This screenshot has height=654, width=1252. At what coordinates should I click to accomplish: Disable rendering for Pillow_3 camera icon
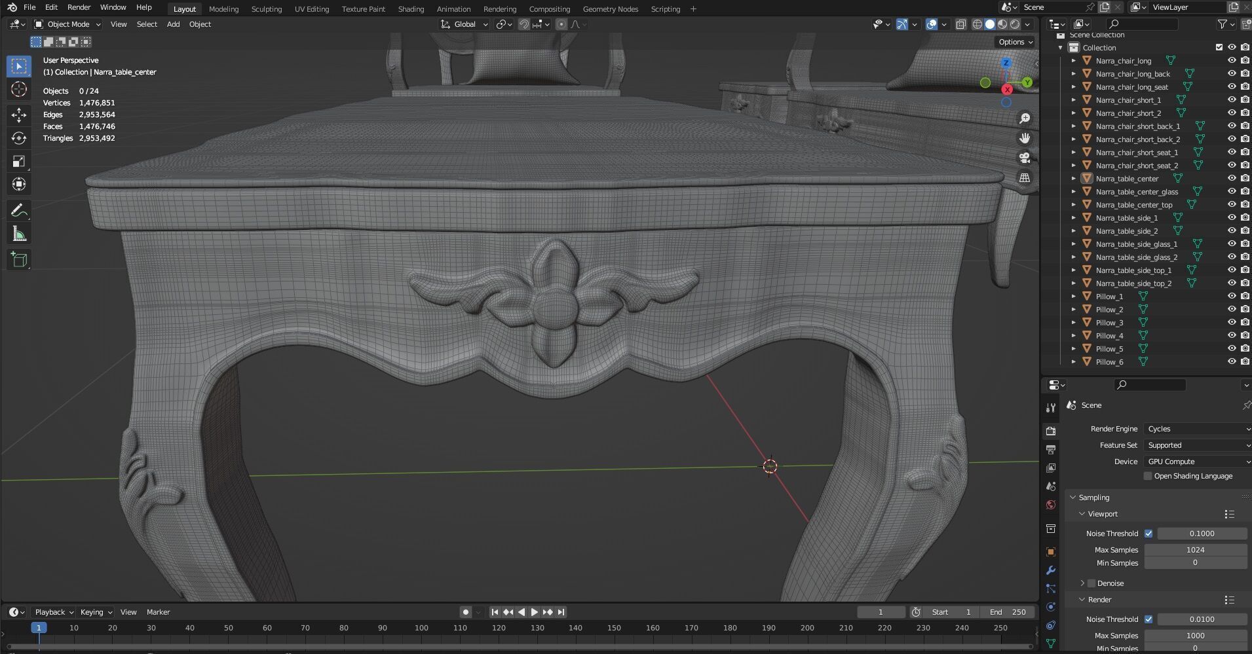click(1245, 322)
